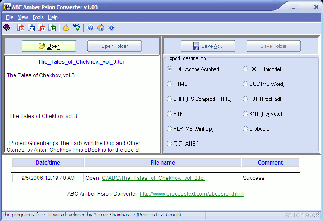Image resolution: width=323 pixels, height=221 pixels.
Task: Click the Save As... button
Action: [x=208, y=46]
